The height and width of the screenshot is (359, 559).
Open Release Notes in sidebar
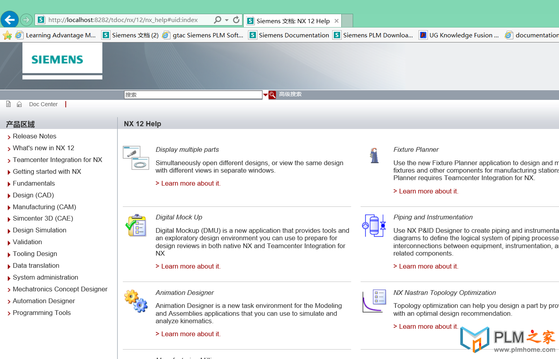tap(35, 136)
